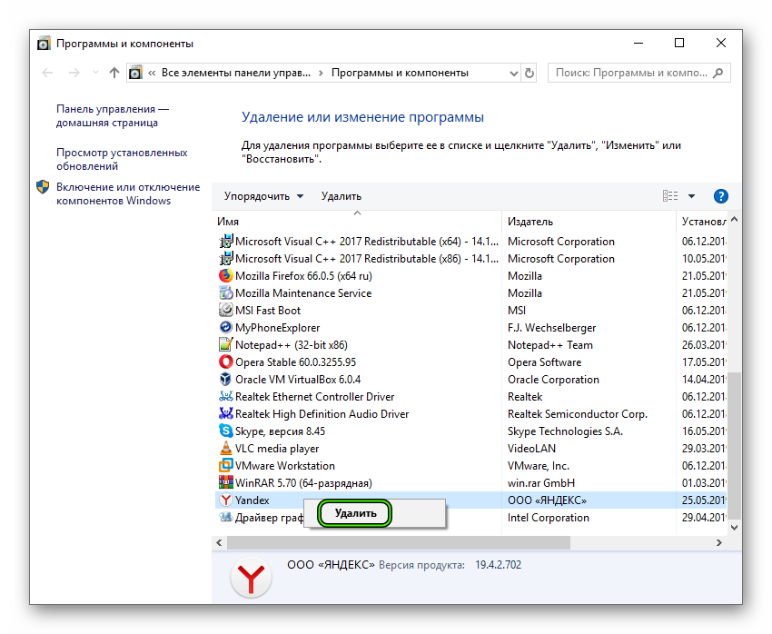Click the back navigation arrow
The width and height of the screenshot is (772, 634).
tap(47, 73)
